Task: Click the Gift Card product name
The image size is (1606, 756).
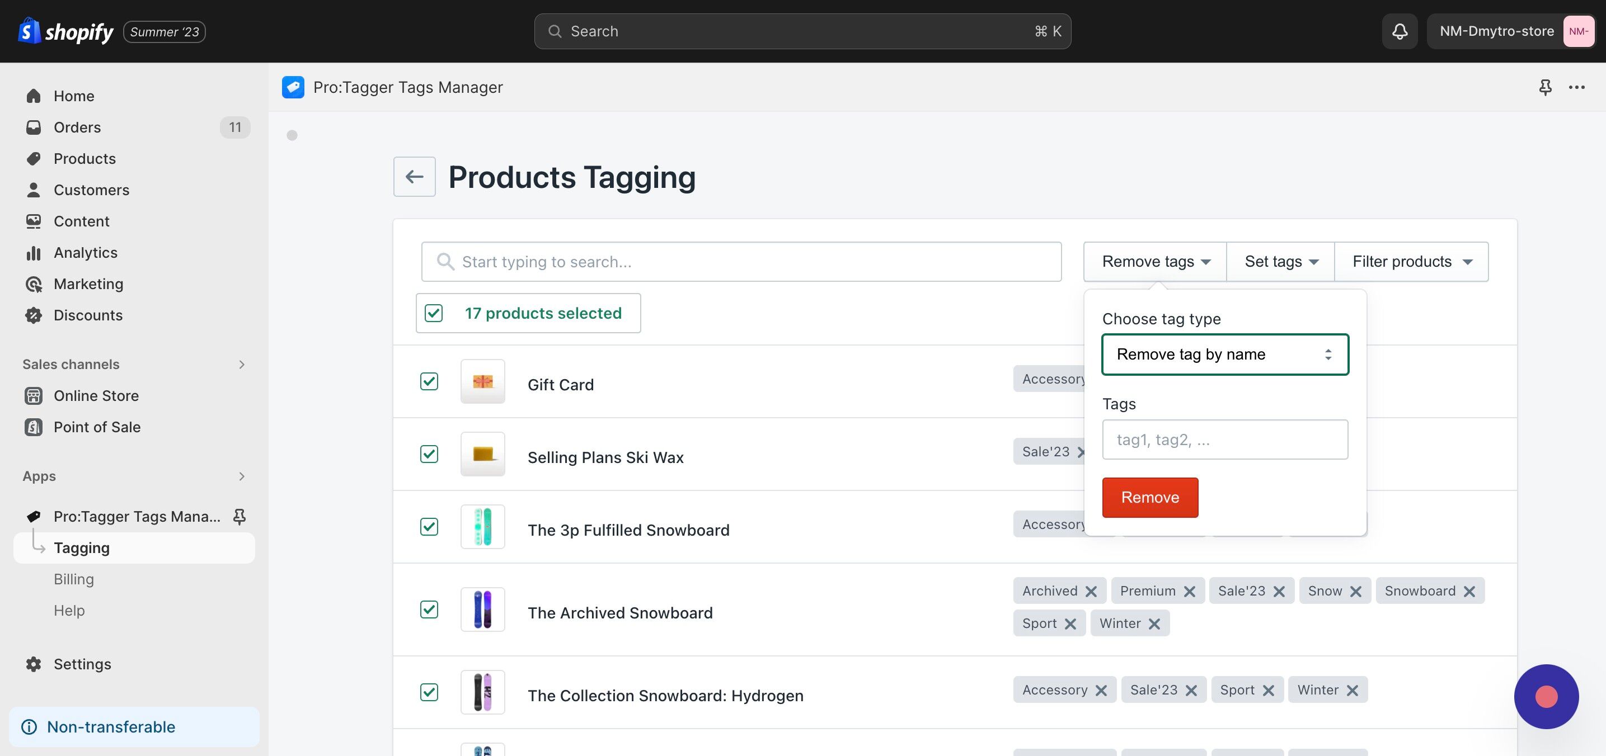Action: (x=561, y=385)
